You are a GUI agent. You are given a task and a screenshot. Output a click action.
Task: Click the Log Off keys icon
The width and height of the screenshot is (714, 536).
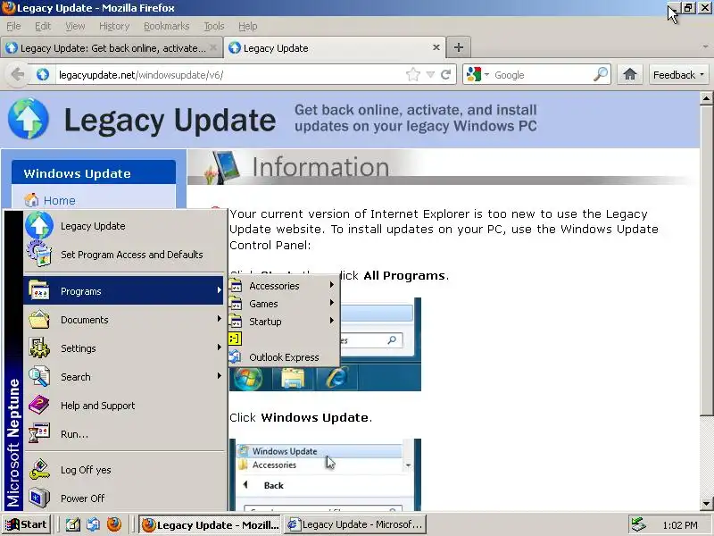click(39, 470)
